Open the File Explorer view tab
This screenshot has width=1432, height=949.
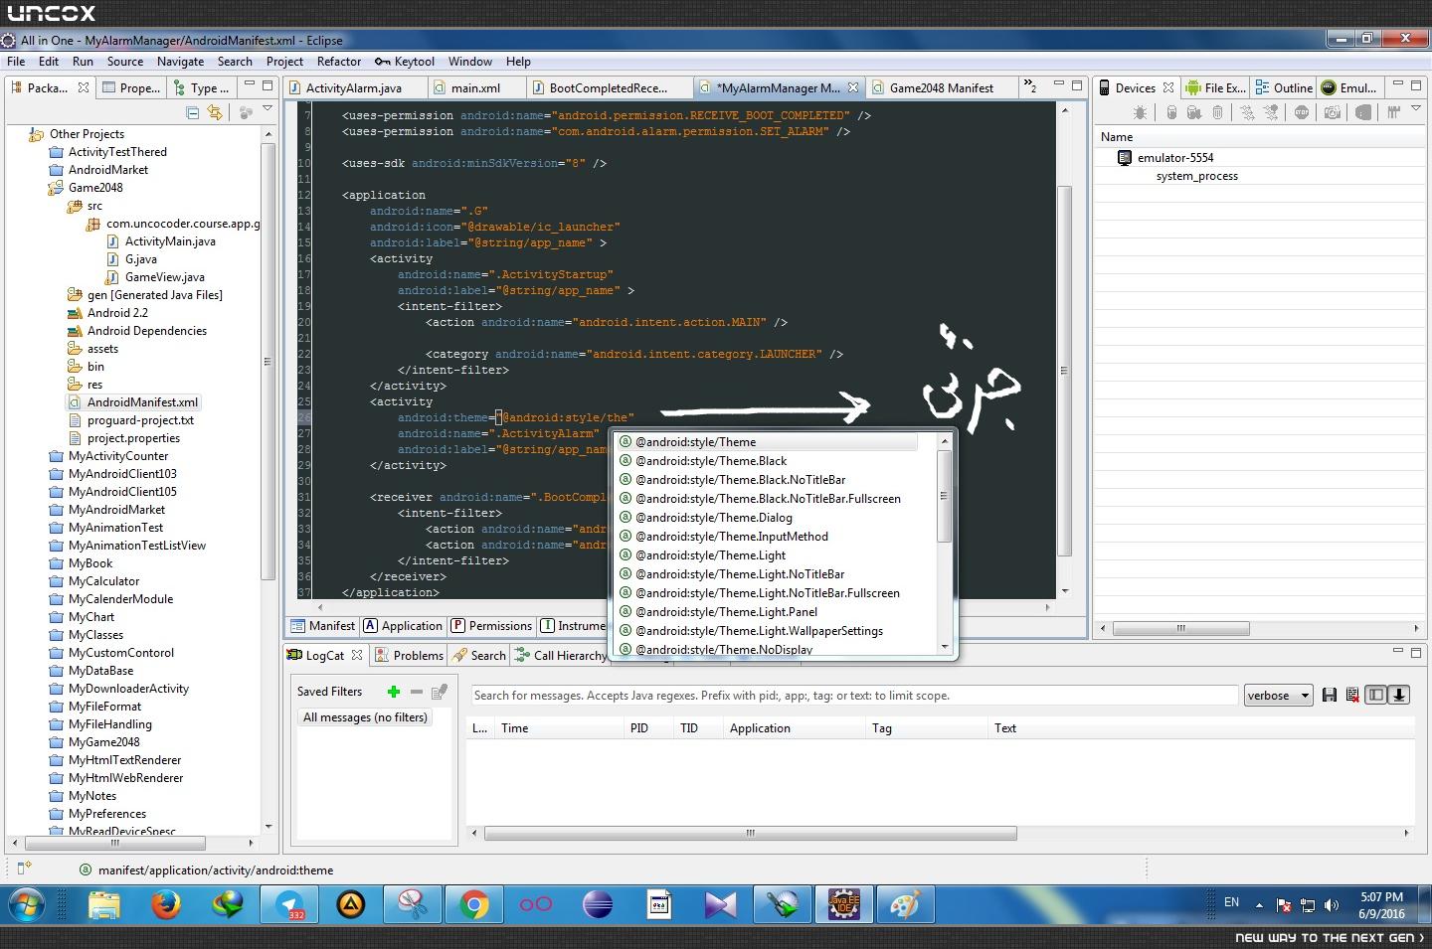(1215, 88)
